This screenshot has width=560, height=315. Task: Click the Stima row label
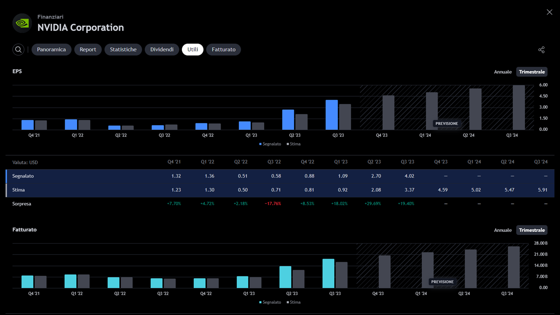[18, 190]
